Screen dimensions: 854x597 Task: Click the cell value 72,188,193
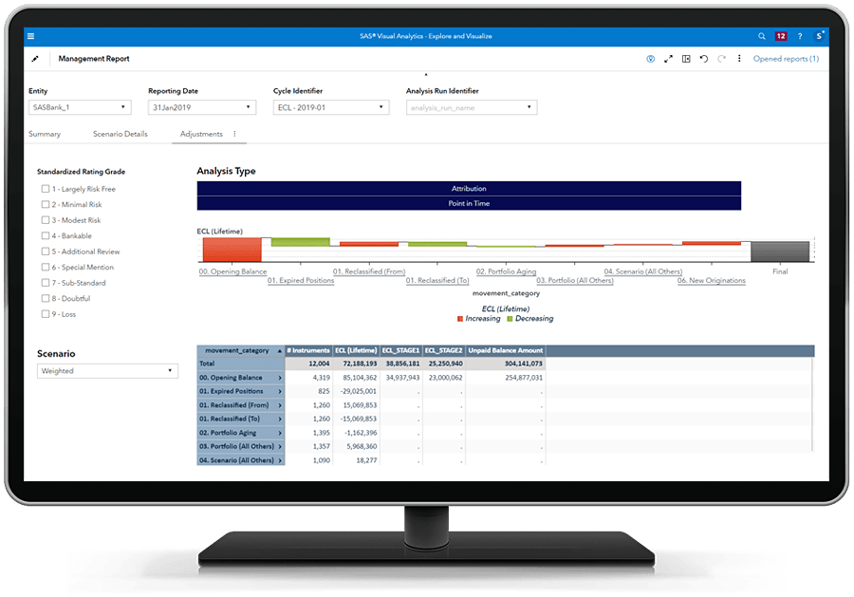360,364
